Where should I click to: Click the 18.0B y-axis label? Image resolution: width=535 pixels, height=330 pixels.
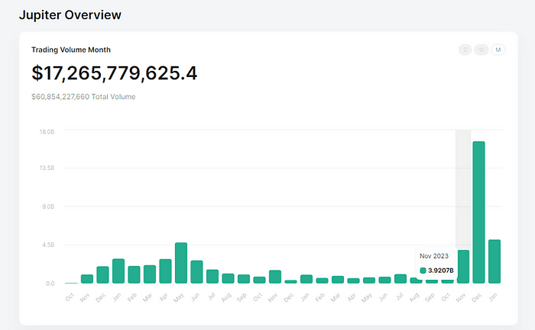click(47, 132)
